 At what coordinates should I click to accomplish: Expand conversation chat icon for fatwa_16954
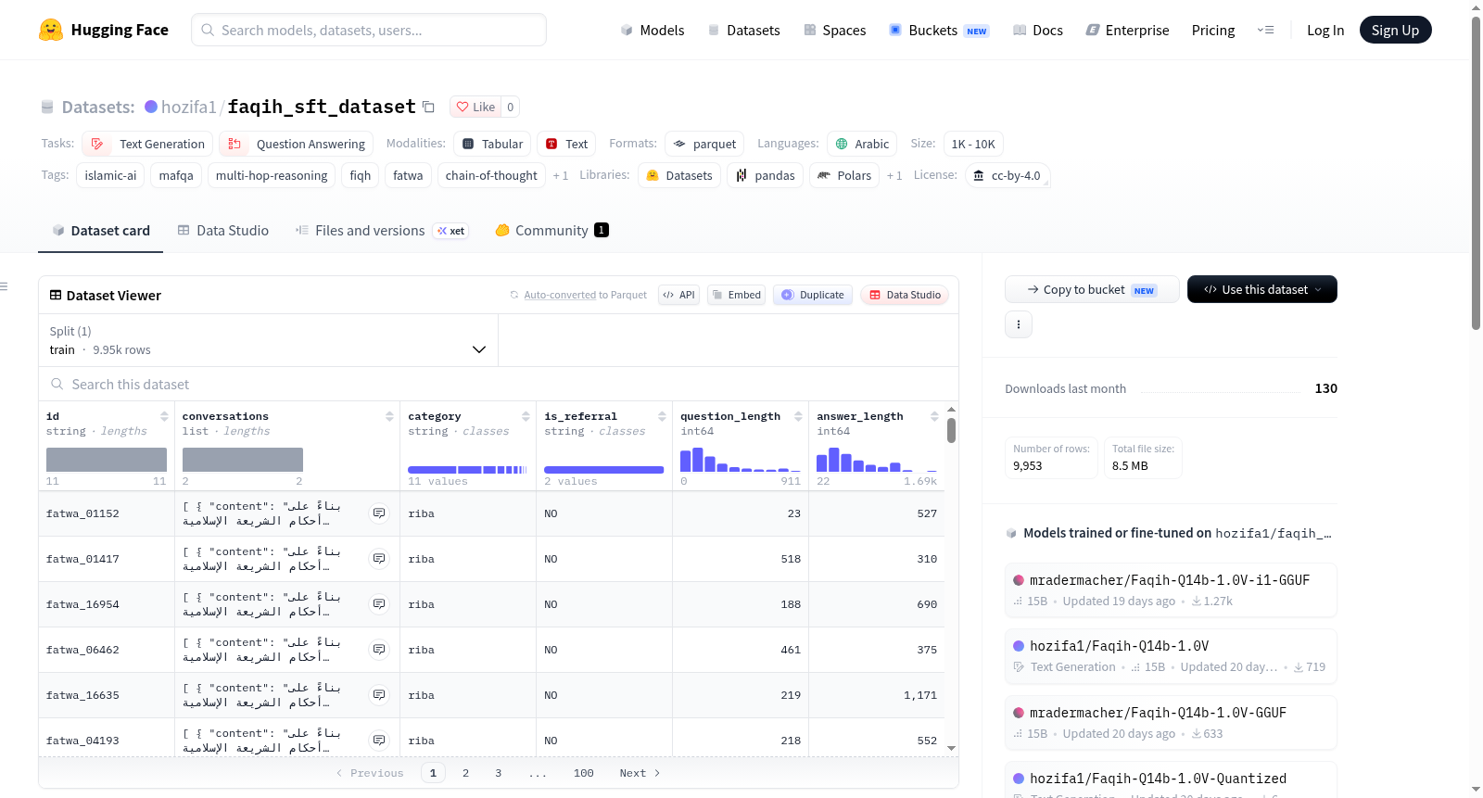point(379,604)
